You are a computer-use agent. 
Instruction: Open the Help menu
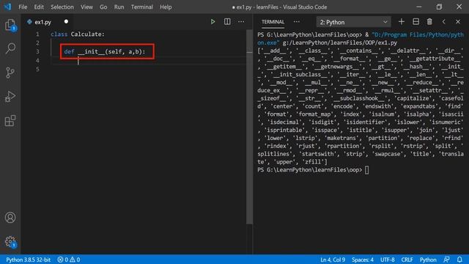coord(166,7)
